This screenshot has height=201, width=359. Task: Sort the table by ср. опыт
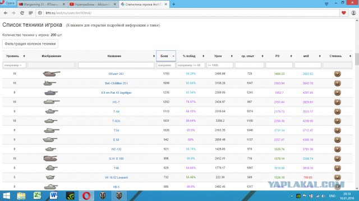pos(250,56)
